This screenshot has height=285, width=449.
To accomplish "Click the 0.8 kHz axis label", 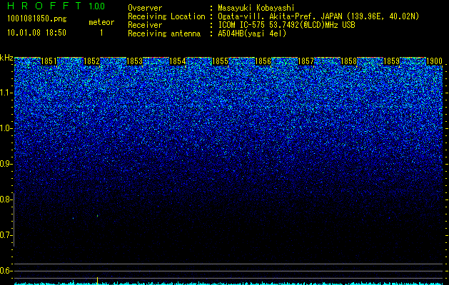I will [x=6, y=199].
